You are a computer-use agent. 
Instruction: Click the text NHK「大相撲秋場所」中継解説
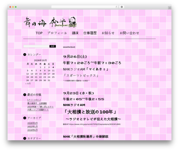(x=86, y=137)
